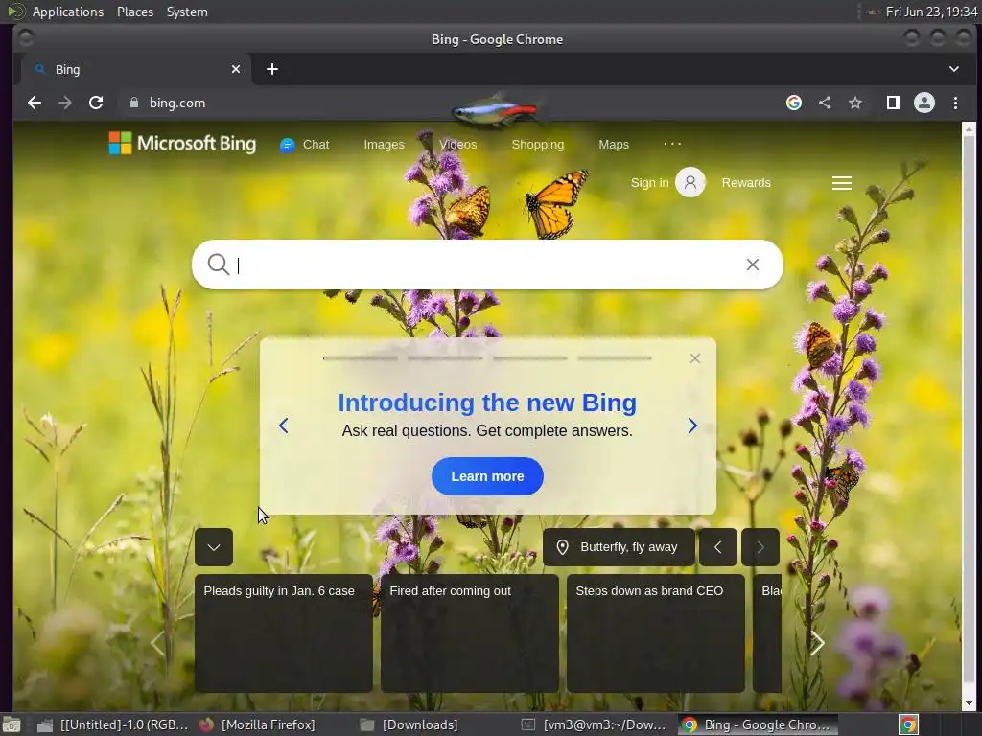This screenshot has width=982, height=736.
Task: Open the Applications menu
Action: [x=68, y=11]
